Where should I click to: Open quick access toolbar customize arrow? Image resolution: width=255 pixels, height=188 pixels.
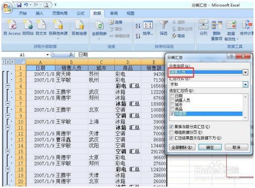click(55, 5)
